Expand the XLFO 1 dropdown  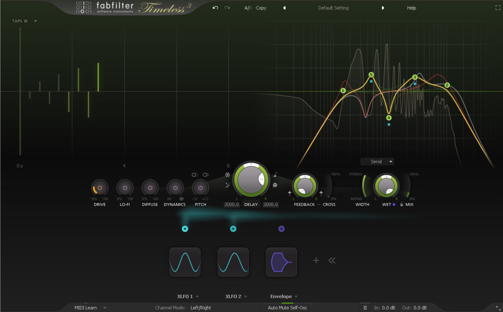pyautogui.click(x=188, y=296)
